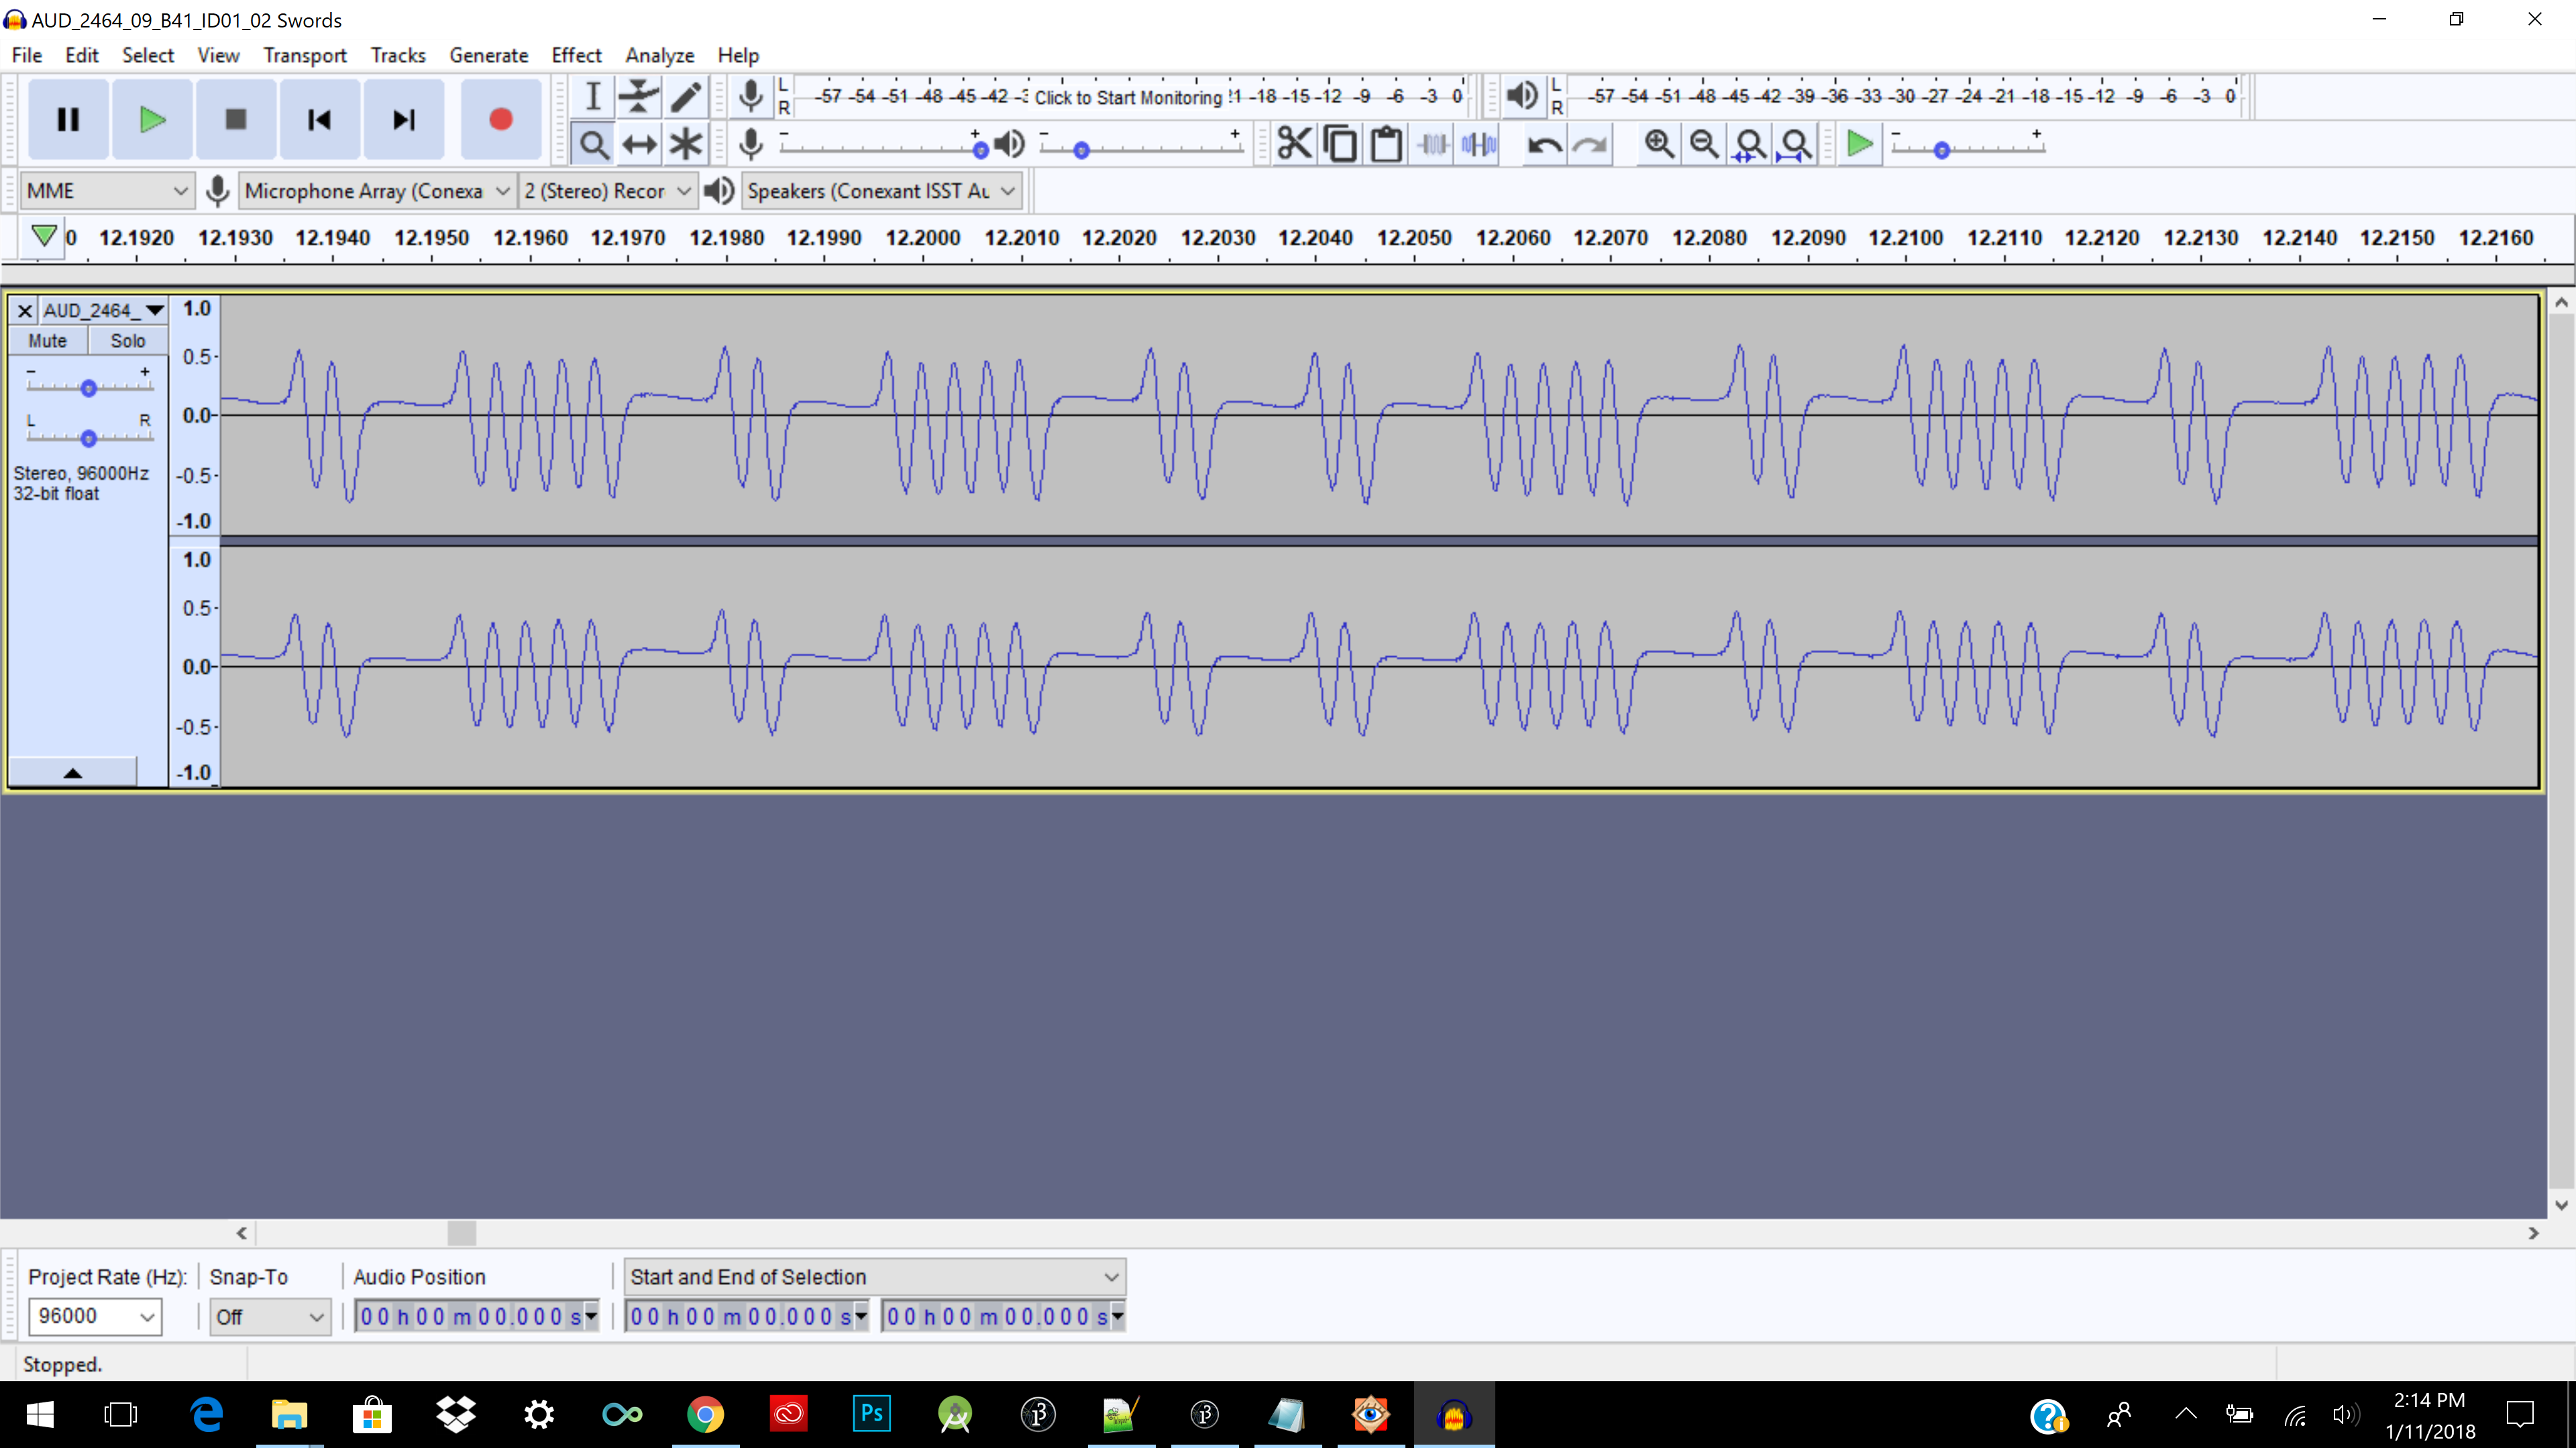Viewport: 2576px width, 1448px height.
Task: Open the MME audio host dropdown
Action: (106, 191)
